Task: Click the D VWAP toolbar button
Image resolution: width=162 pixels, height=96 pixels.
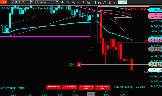Action: [122, 2]
